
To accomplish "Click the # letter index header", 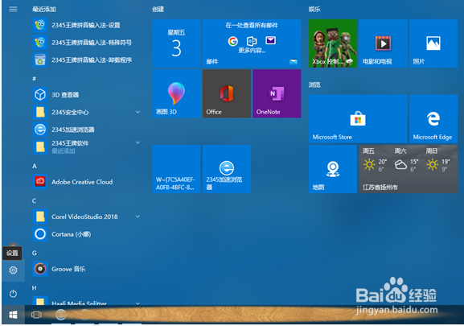I will tap(34, 78).
